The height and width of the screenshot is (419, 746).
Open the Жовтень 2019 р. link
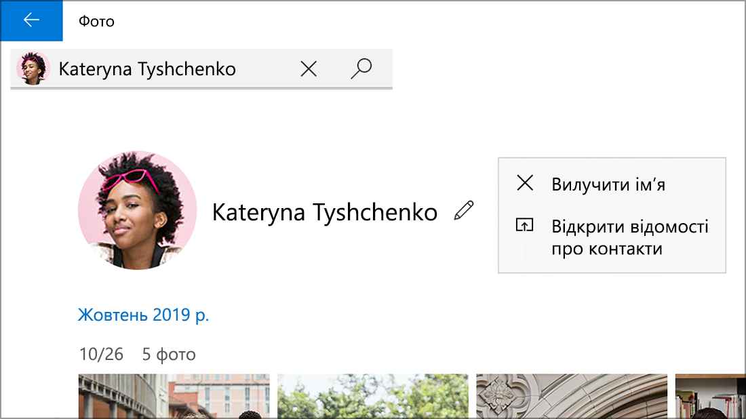click(144, 315)
